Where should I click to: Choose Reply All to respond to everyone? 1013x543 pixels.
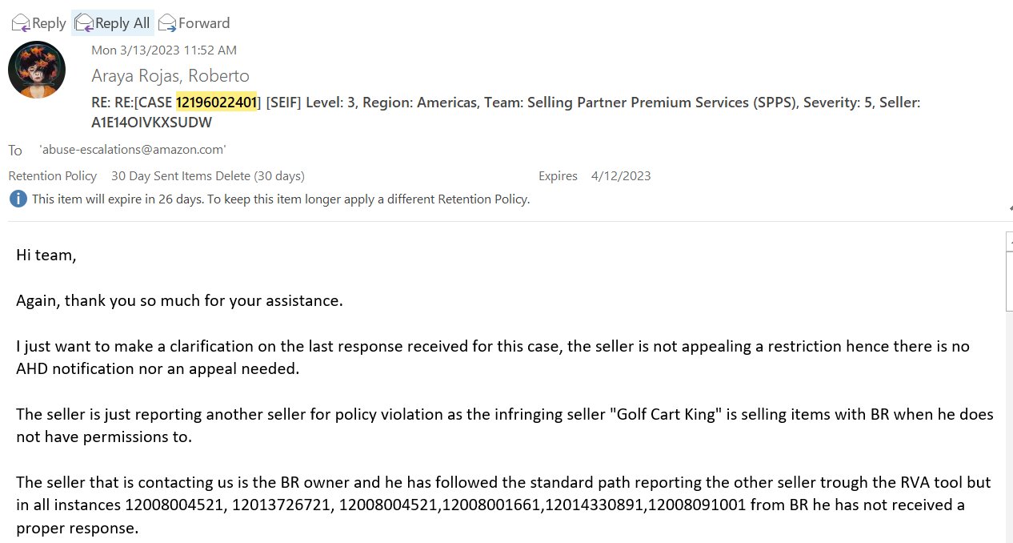tap(113, 23)
